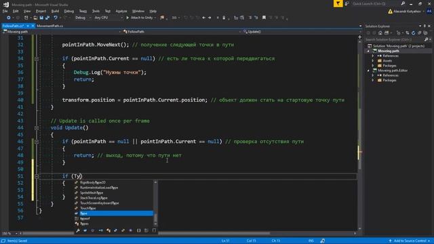Close the FollowPath.cs tab
The image size is (434, 244).
[33, 26]
